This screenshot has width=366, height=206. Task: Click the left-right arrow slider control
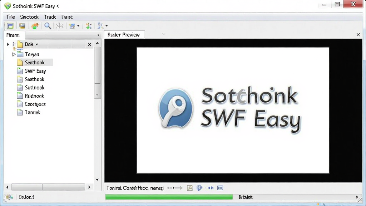(x=175, y=188)
